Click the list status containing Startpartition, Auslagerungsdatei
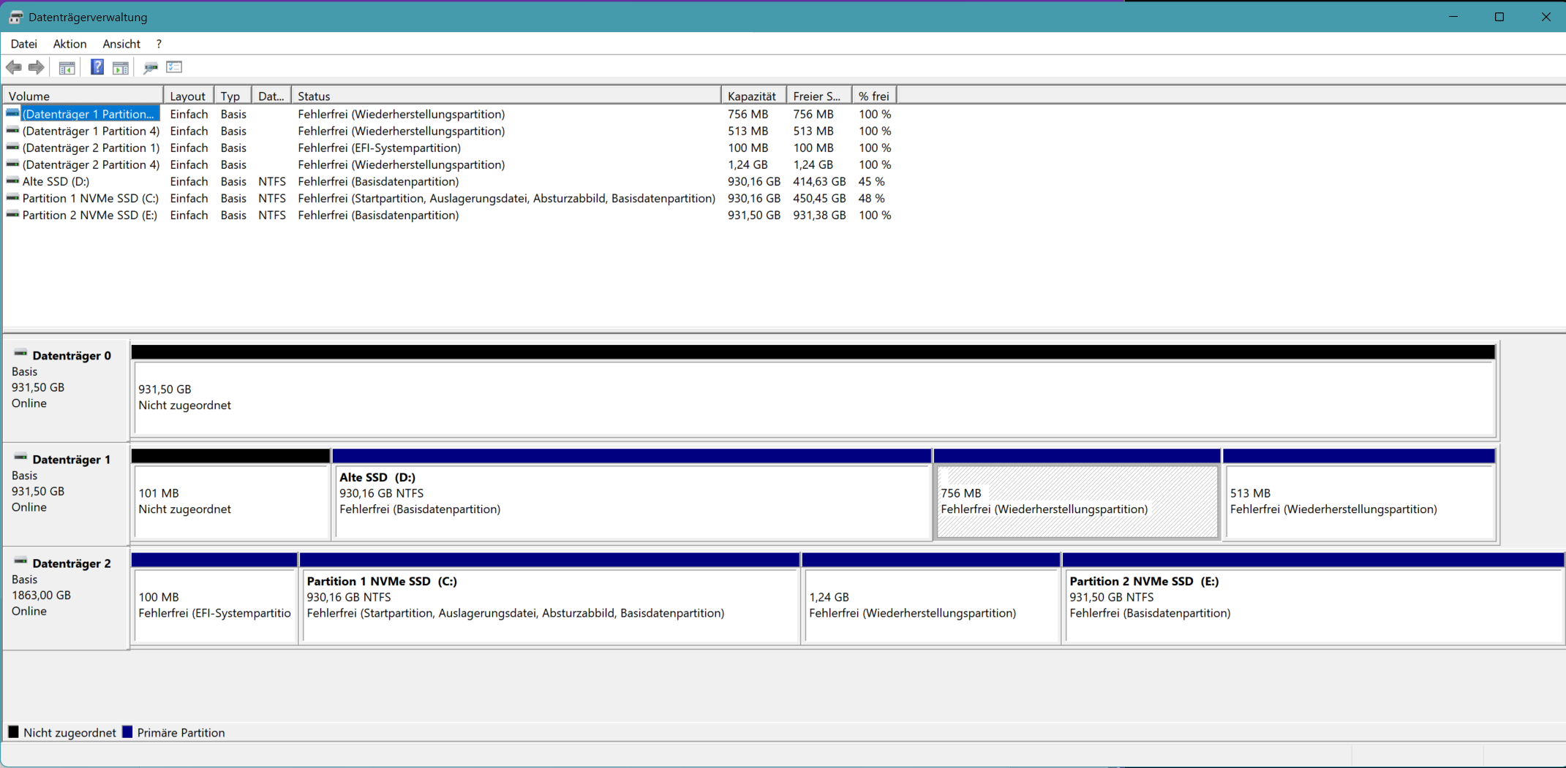Viewport: 1566px width, 768px height. (x=506, y=198)
